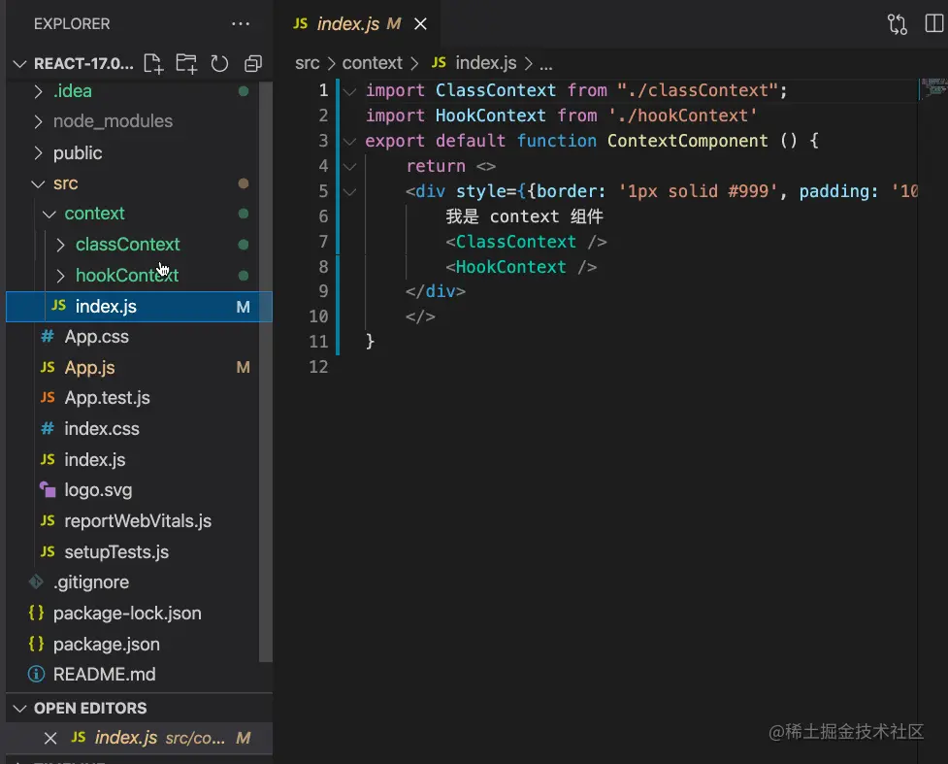Collapse the Open Editors section
Image resolution: width=948 pixels, height=764 pixels.
tap(20, 708)
